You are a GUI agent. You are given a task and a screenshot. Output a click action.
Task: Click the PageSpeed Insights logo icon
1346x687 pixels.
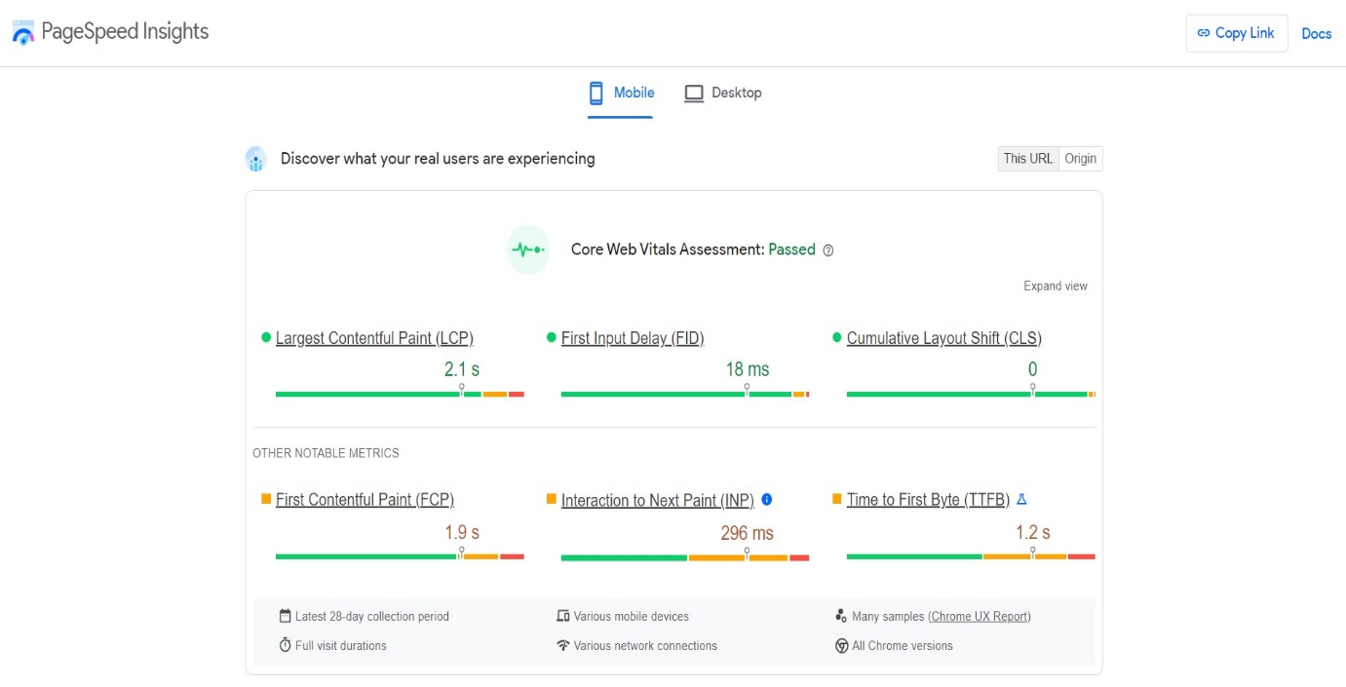22,32
